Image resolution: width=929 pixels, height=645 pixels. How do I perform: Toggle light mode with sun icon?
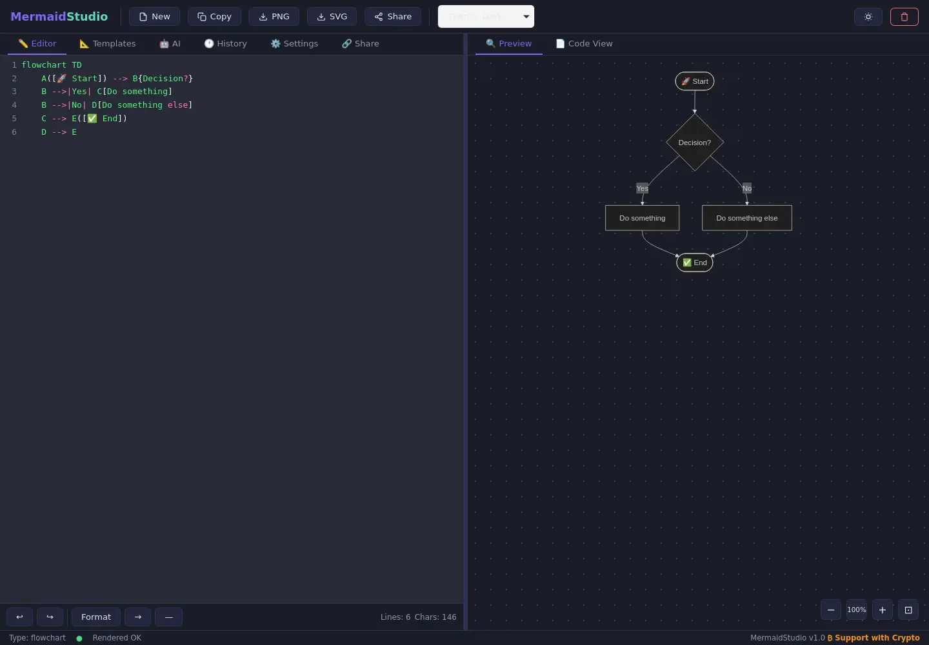point(868,17)
